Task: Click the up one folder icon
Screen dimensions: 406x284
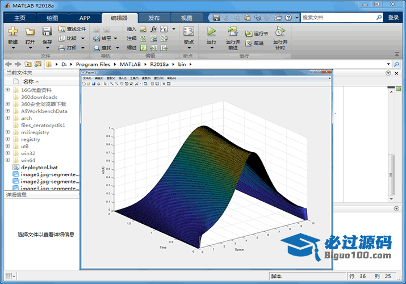Action: (x=28, y=64)
